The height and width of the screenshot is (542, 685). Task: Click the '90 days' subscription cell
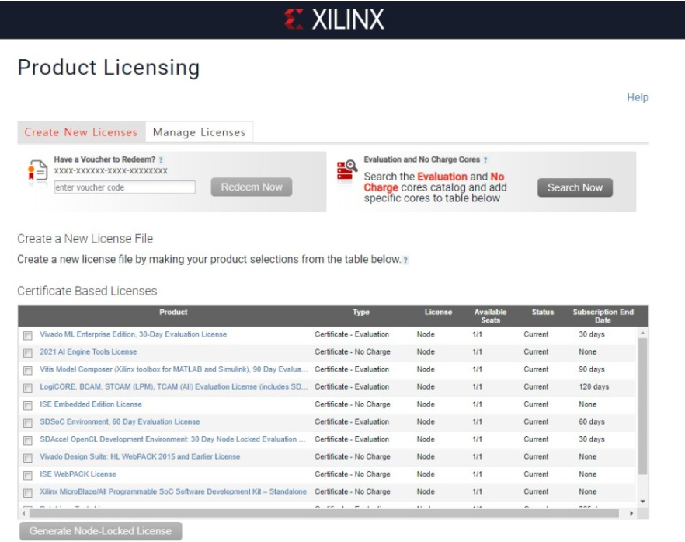point(592,369)
